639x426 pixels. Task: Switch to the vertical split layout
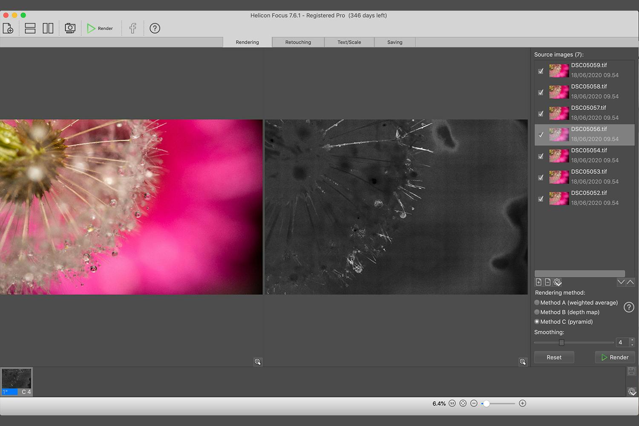point(48,29)
